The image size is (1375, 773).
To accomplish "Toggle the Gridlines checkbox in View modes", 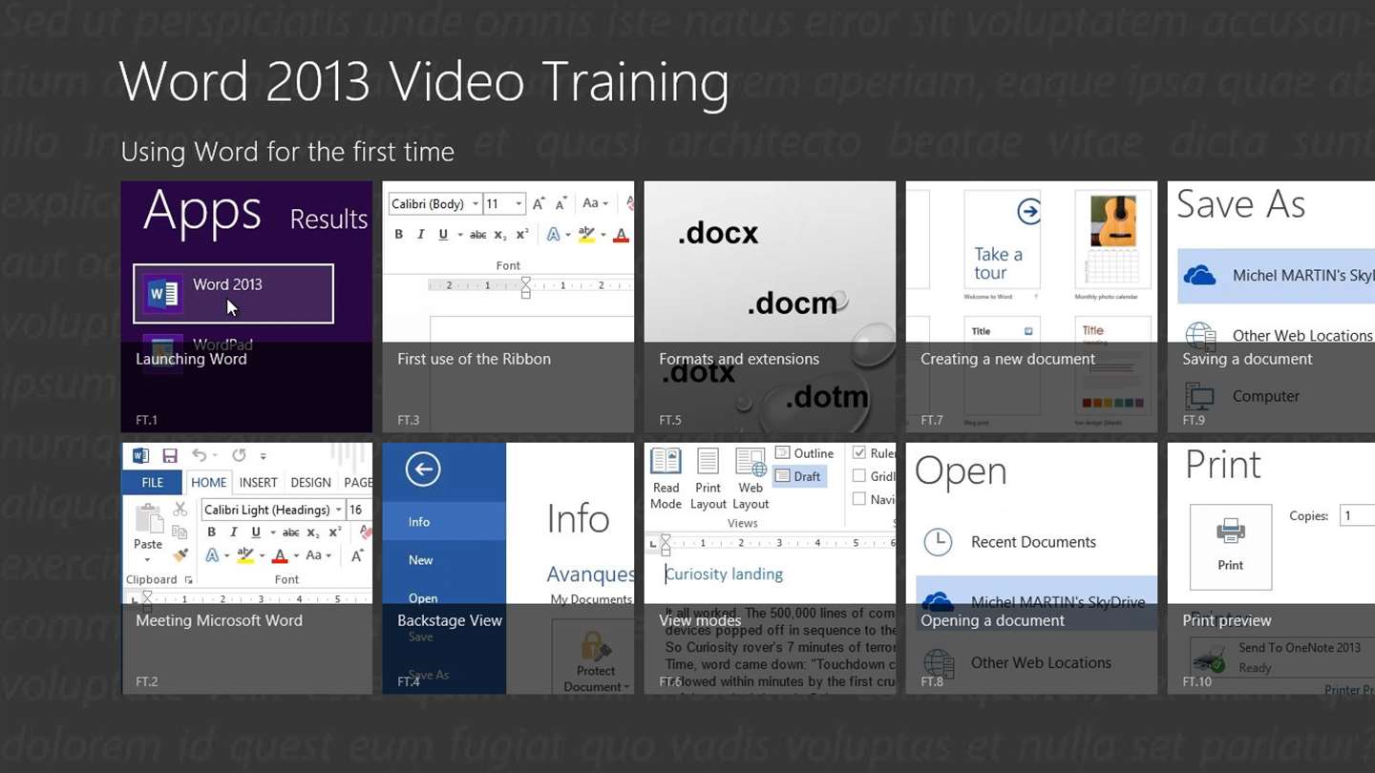I will [x=859, y=476].
